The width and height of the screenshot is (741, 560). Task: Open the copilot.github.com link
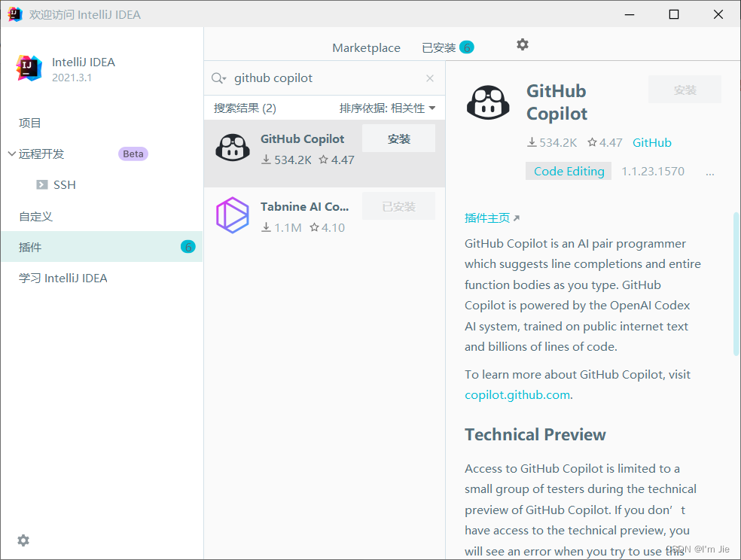point(517,394)
